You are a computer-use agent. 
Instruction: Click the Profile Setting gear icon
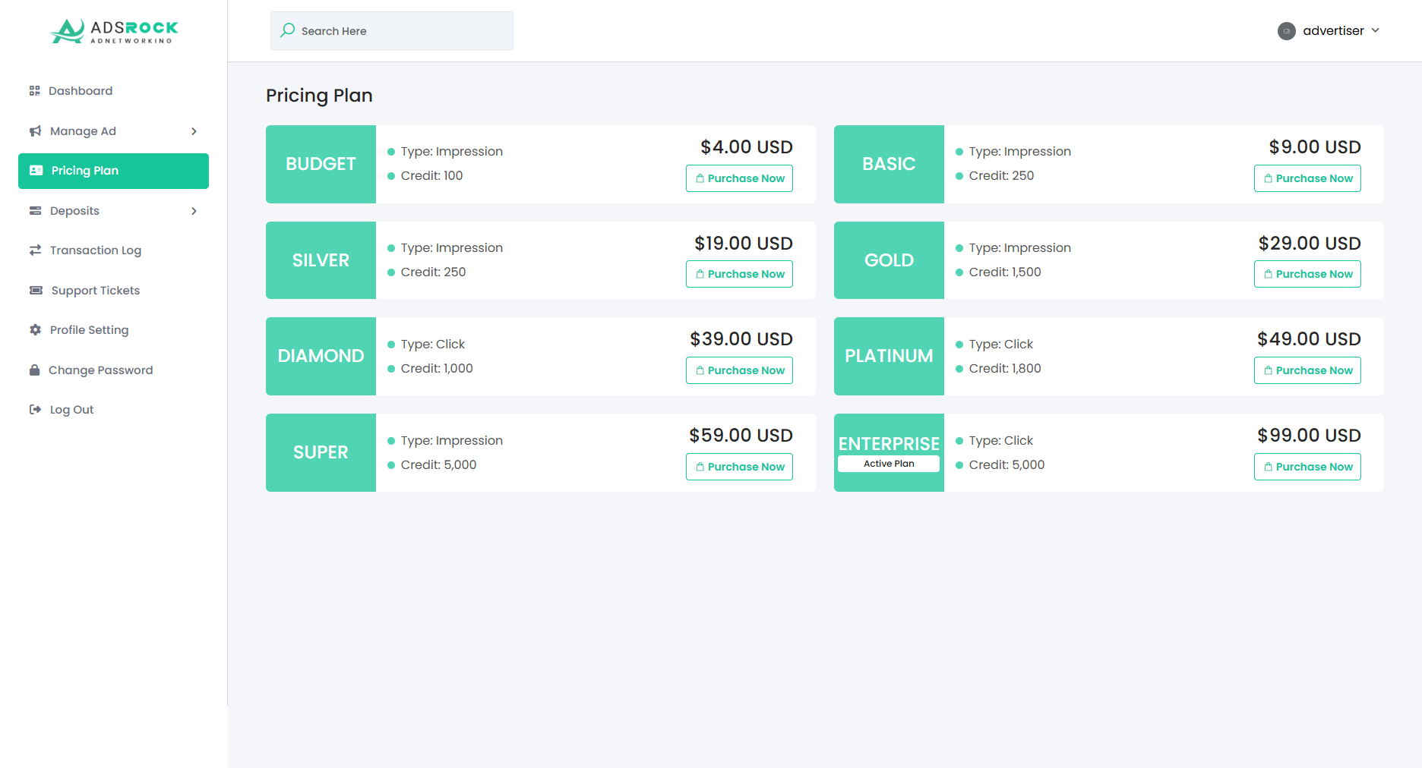coord(35,329)
